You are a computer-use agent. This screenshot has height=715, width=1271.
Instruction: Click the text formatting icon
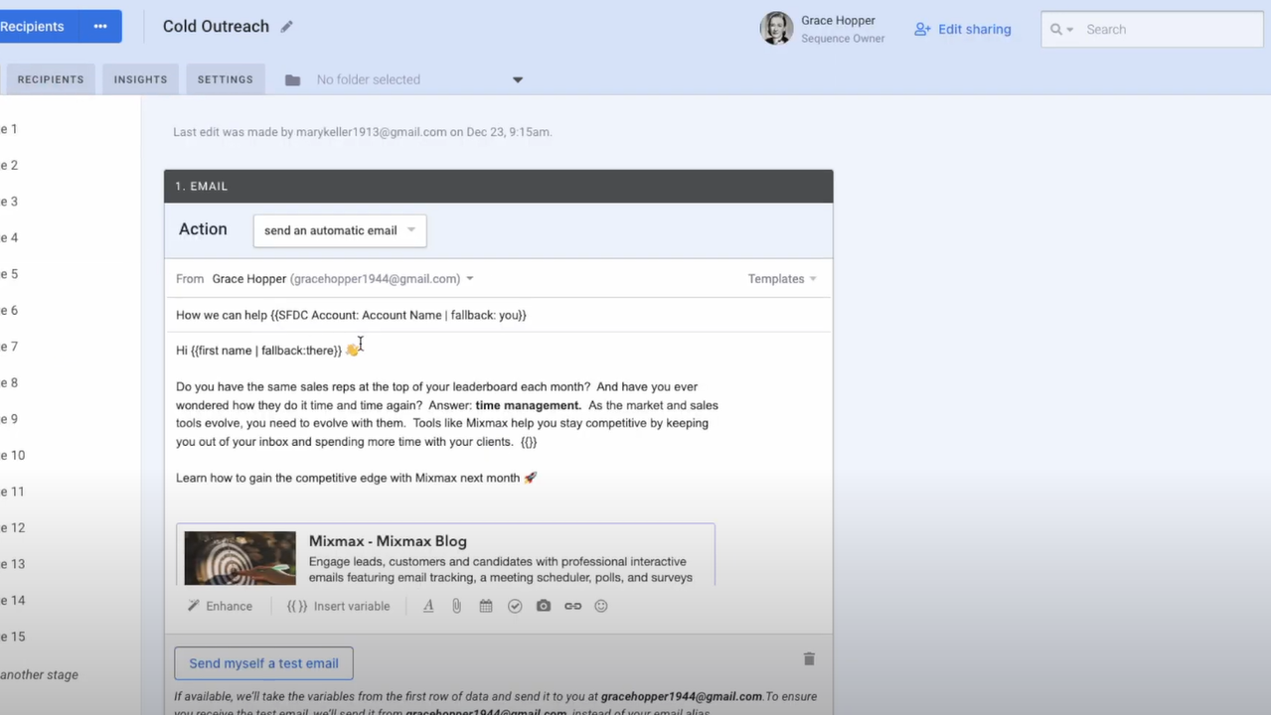coord(428,606)
